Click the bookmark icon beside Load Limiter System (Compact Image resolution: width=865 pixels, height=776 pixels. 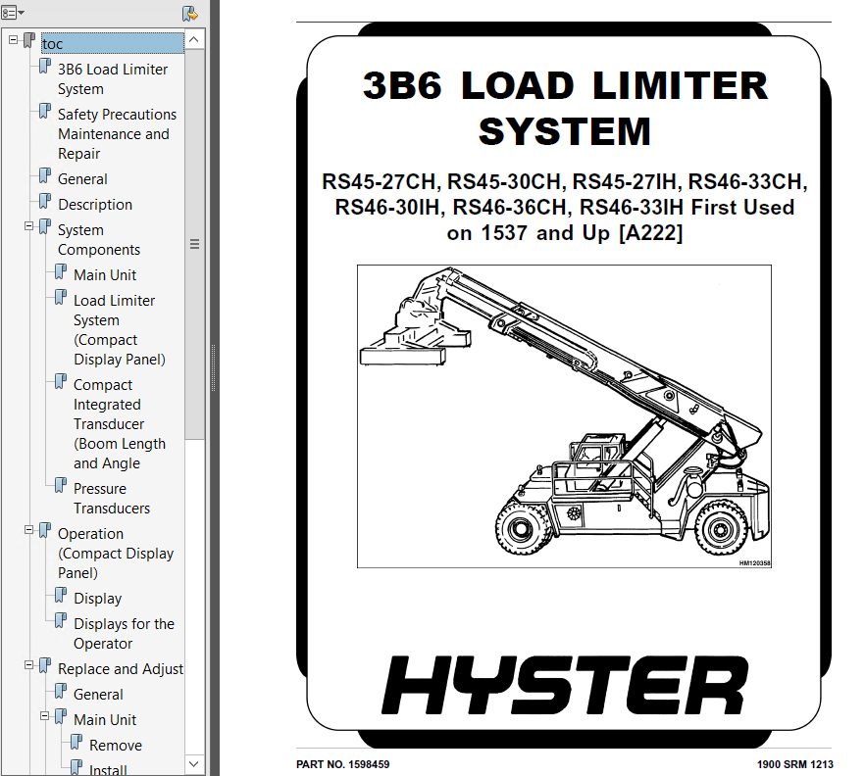click(61, 298)
